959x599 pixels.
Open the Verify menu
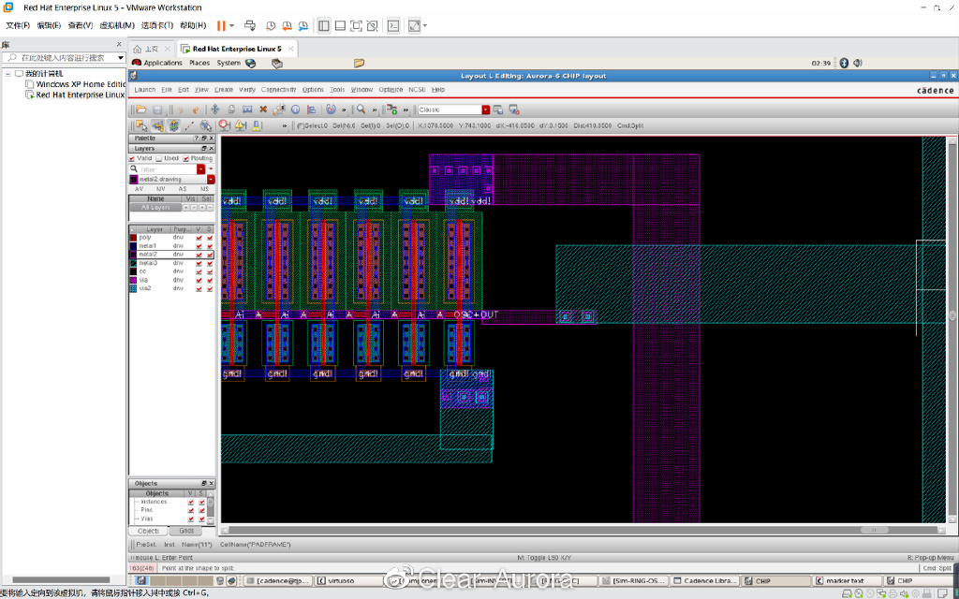pyautogui.click(x=247, y=89)
